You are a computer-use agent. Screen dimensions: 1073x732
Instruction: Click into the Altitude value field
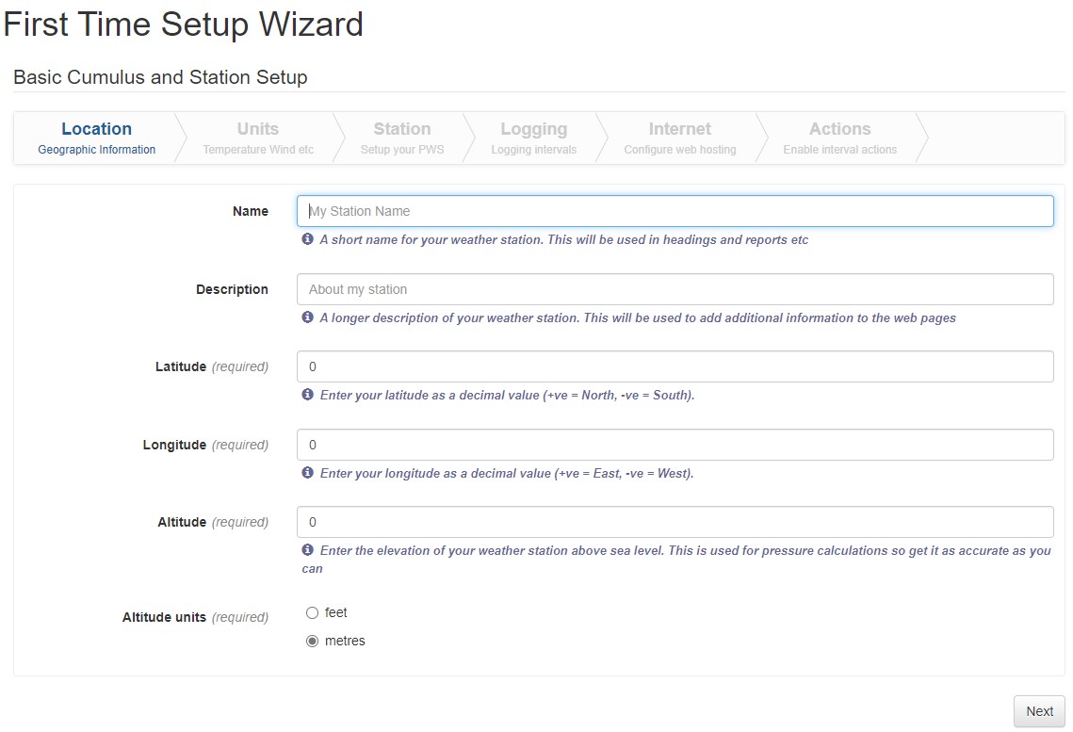point(675,522)
